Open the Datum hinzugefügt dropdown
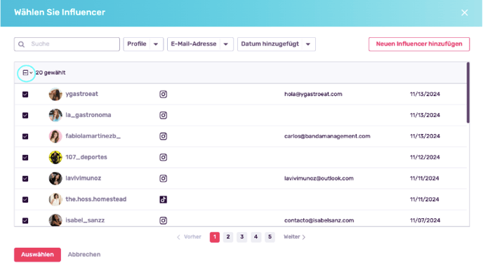The image size is (483, 268). (277, 44)
